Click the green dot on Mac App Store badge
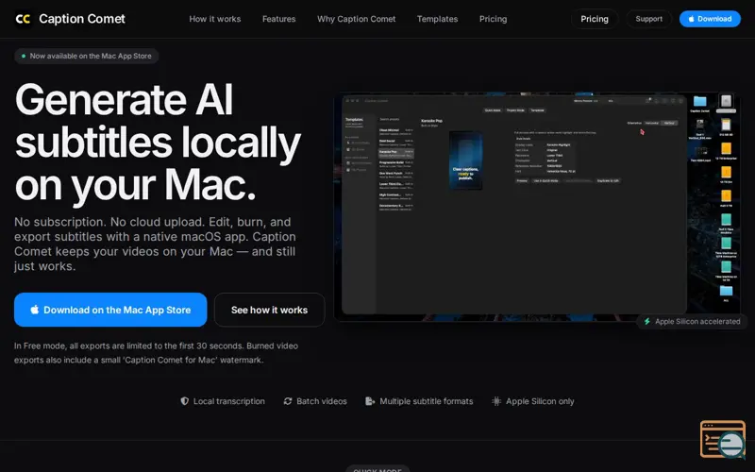 pyautogui.click(x=23, y=56)
